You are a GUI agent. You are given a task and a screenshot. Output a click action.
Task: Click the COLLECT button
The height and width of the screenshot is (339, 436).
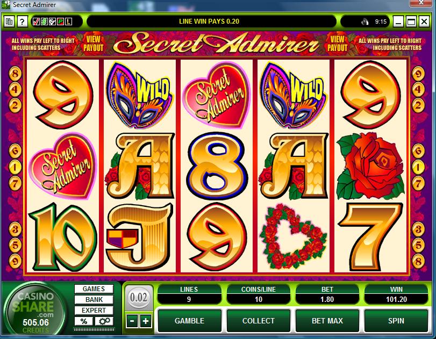pyautogui.click(x=258, y=321)
